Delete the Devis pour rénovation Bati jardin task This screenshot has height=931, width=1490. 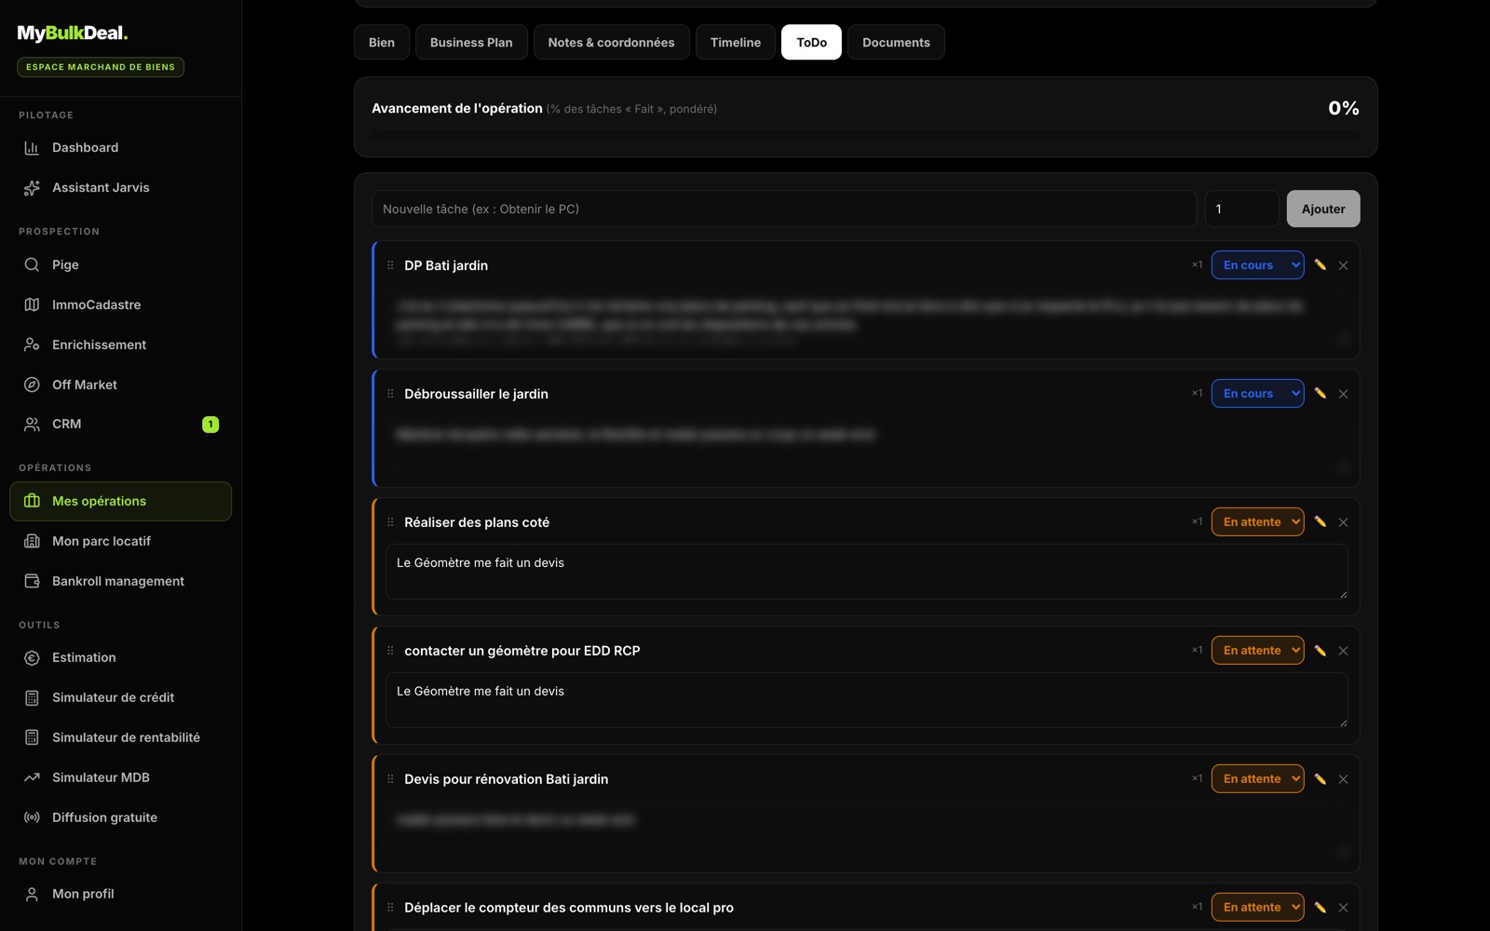(x=1343, y=779)
